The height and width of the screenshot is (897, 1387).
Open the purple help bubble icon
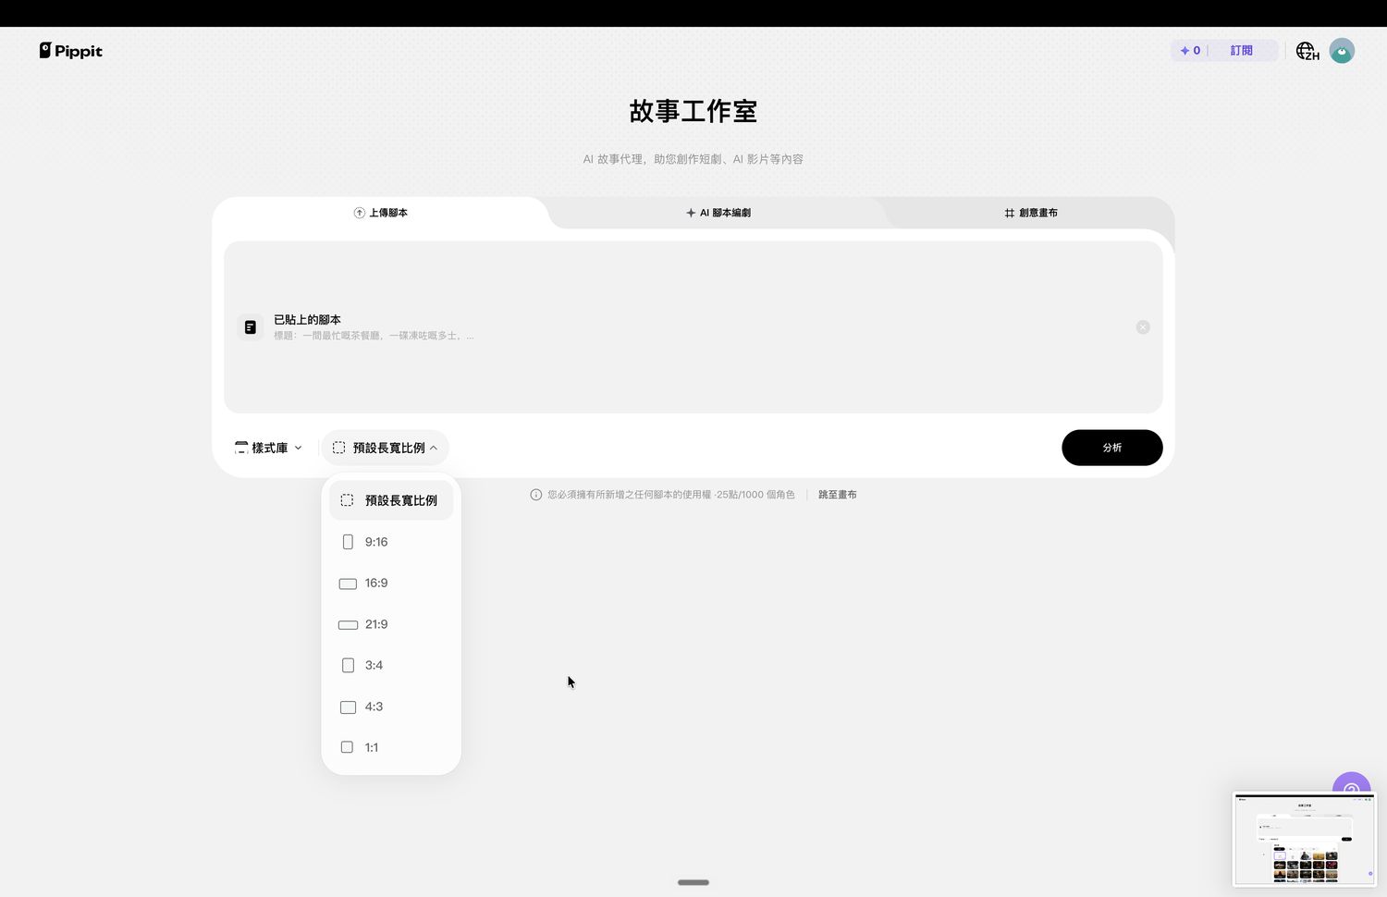(x=1352, y=784)
